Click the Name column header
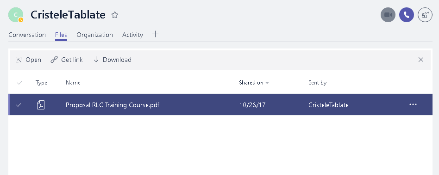The width and height of the screenshot is (439, 175). 73,83
